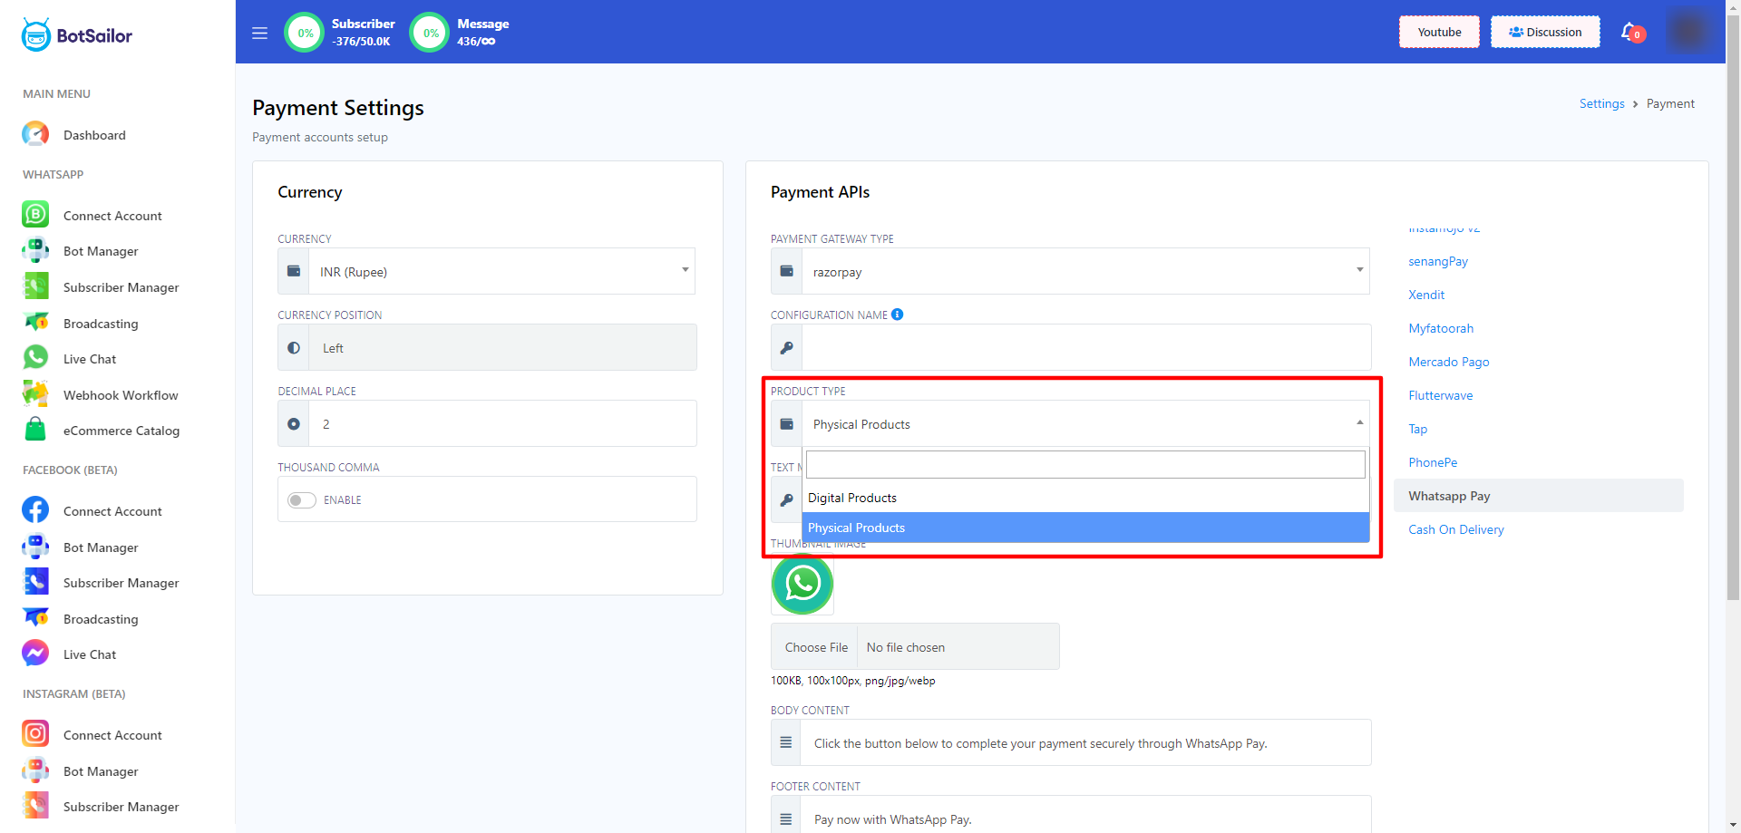Click the Instagram Connect Account icon
The width and height of the screenshot is (1741, 833).
[35, 733]
